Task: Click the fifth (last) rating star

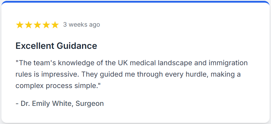Action: tap(55, 25)
